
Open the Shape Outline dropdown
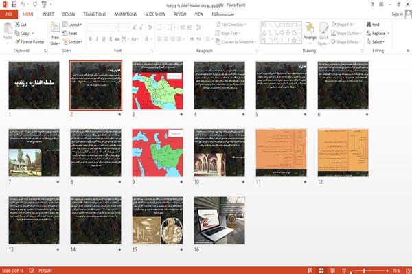click(346, 34)
